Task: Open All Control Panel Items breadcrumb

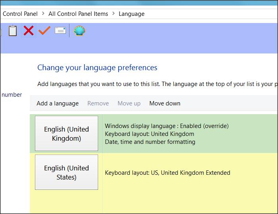Action: 78,14
